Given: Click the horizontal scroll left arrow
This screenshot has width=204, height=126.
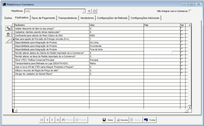Looking at the screenshot, I should point(15,111).
